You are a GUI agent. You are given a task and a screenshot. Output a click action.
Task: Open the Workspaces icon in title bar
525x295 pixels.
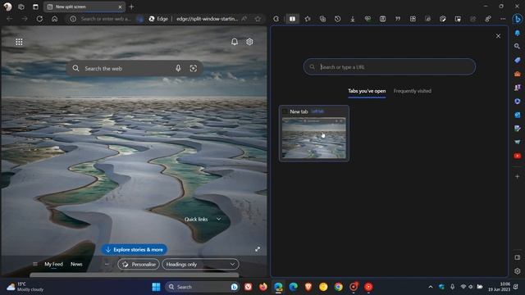point(21,7)
